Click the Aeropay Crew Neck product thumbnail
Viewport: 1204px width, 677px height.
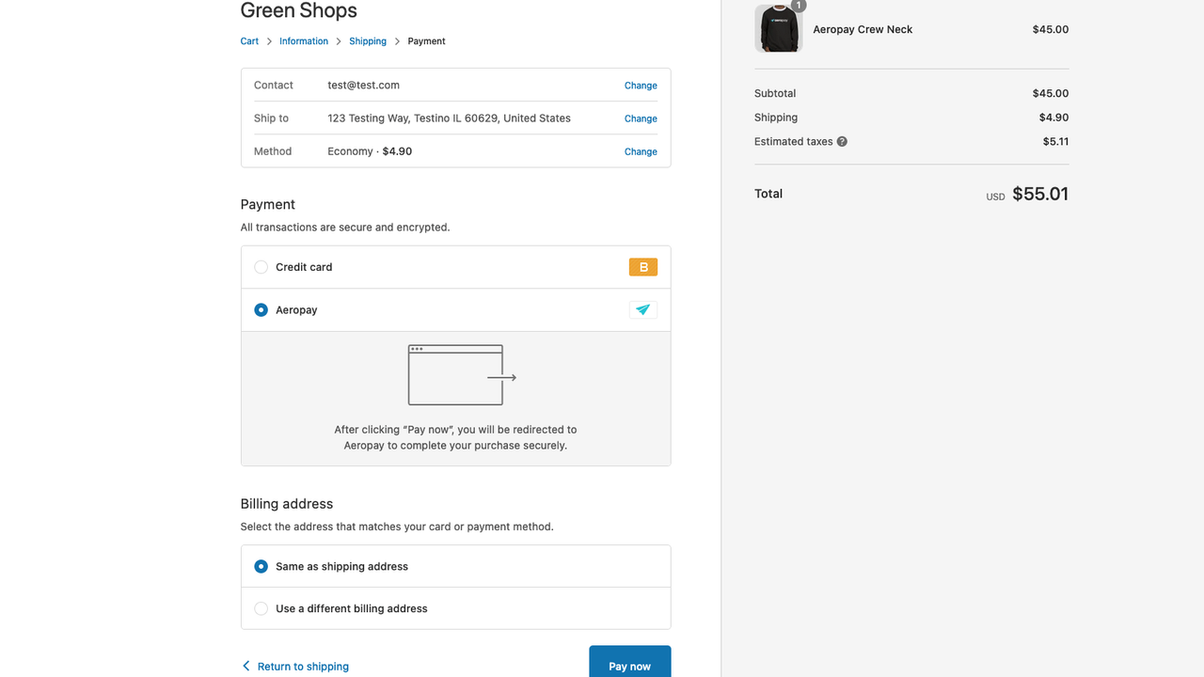click(779, 29)
